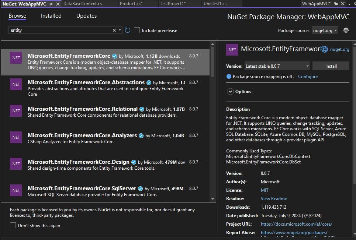Click verified badge of EntityFrameworkCore.Relational
Screen dimensions: 356x240
pyautogui.click(x=142, y=109)
